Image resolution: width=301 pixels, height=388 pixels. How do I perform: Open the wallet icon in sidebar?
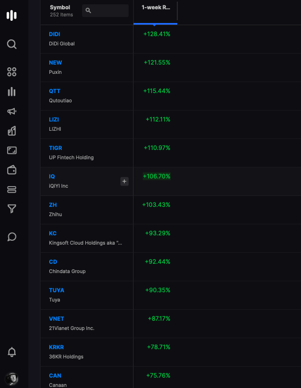pos(11,170)
